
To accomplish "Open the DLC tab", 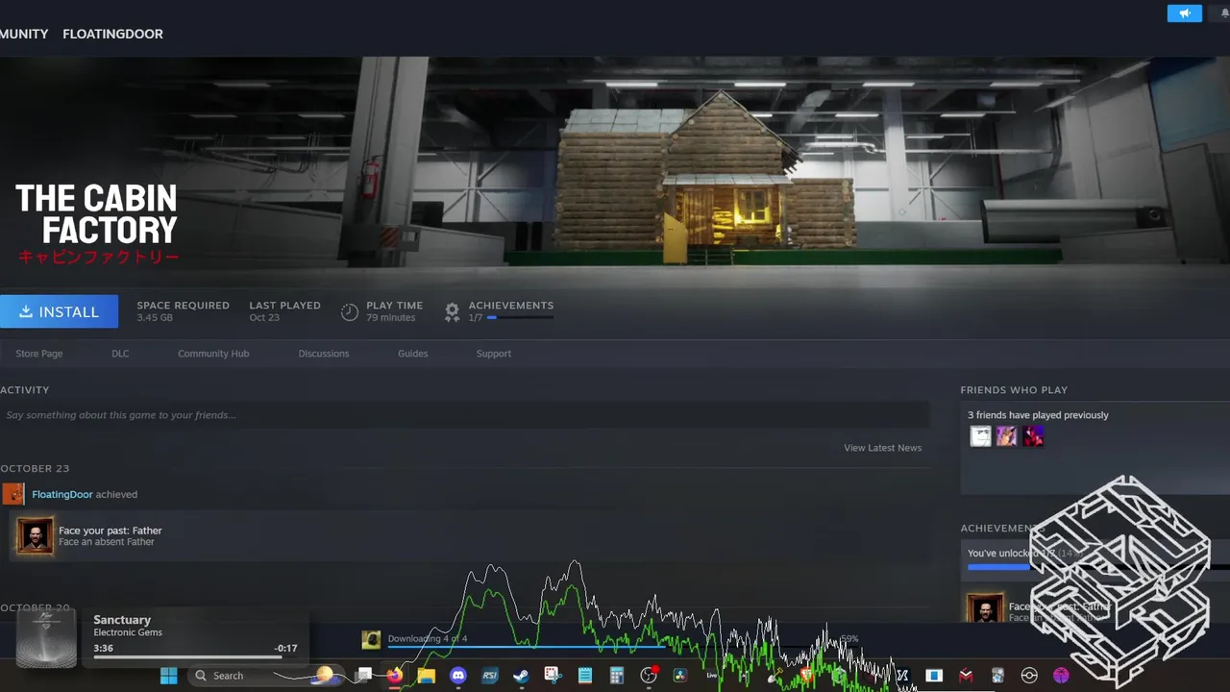I will [120, 354].
